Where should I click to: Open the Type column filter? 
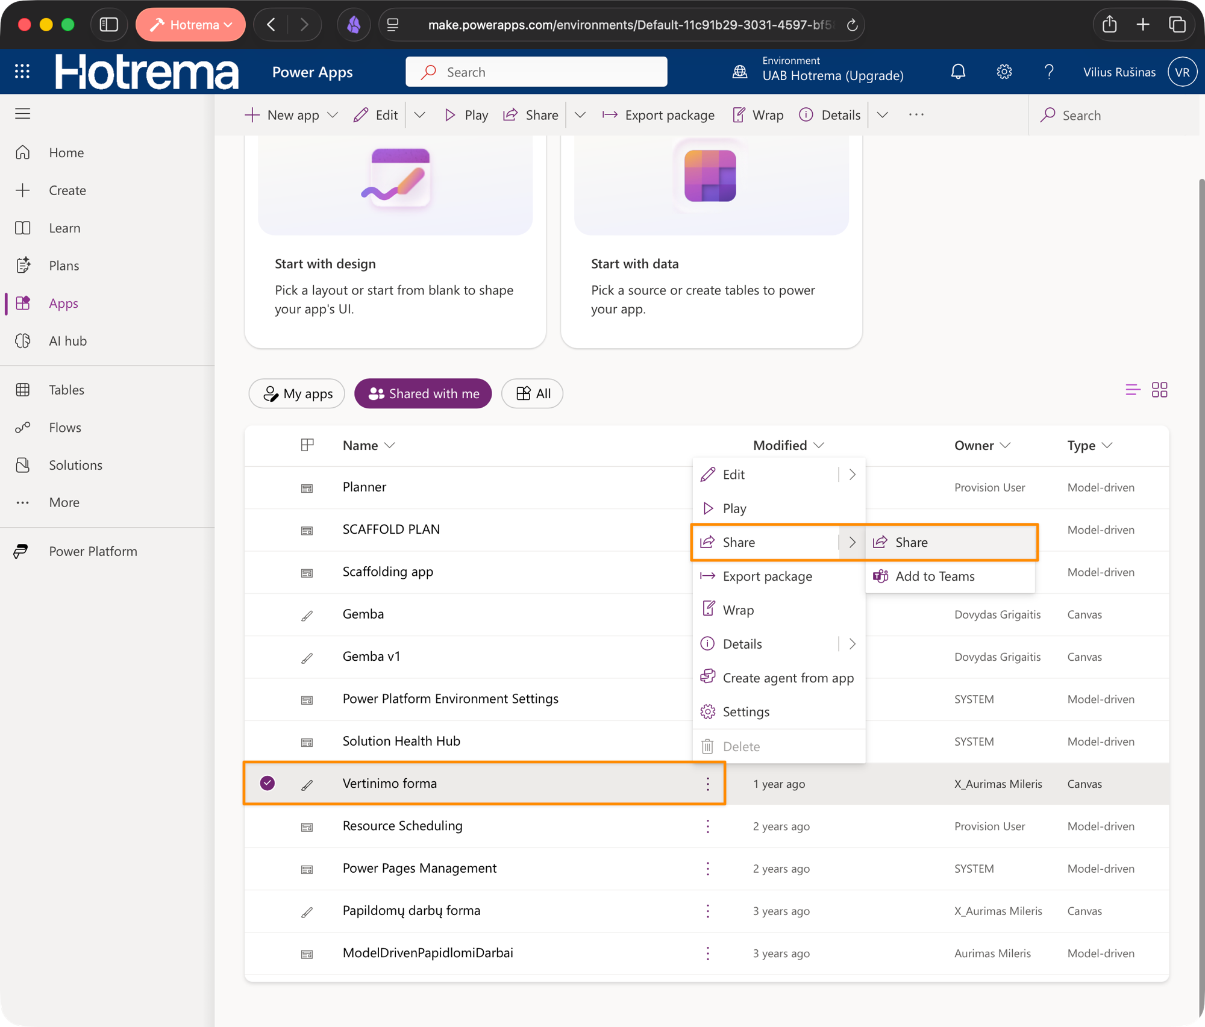(x=1089, y=445)
